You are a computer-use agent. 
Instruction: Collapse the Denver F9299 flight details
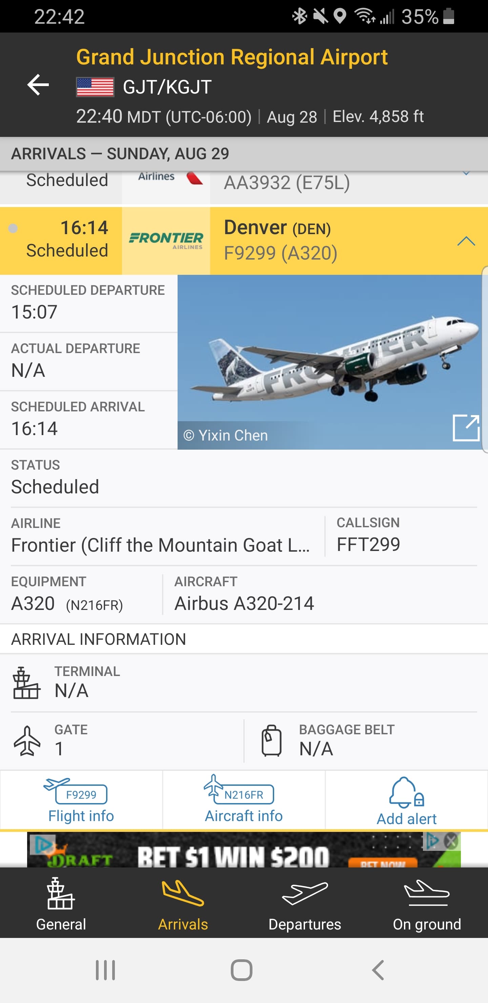tap(466, 241)
